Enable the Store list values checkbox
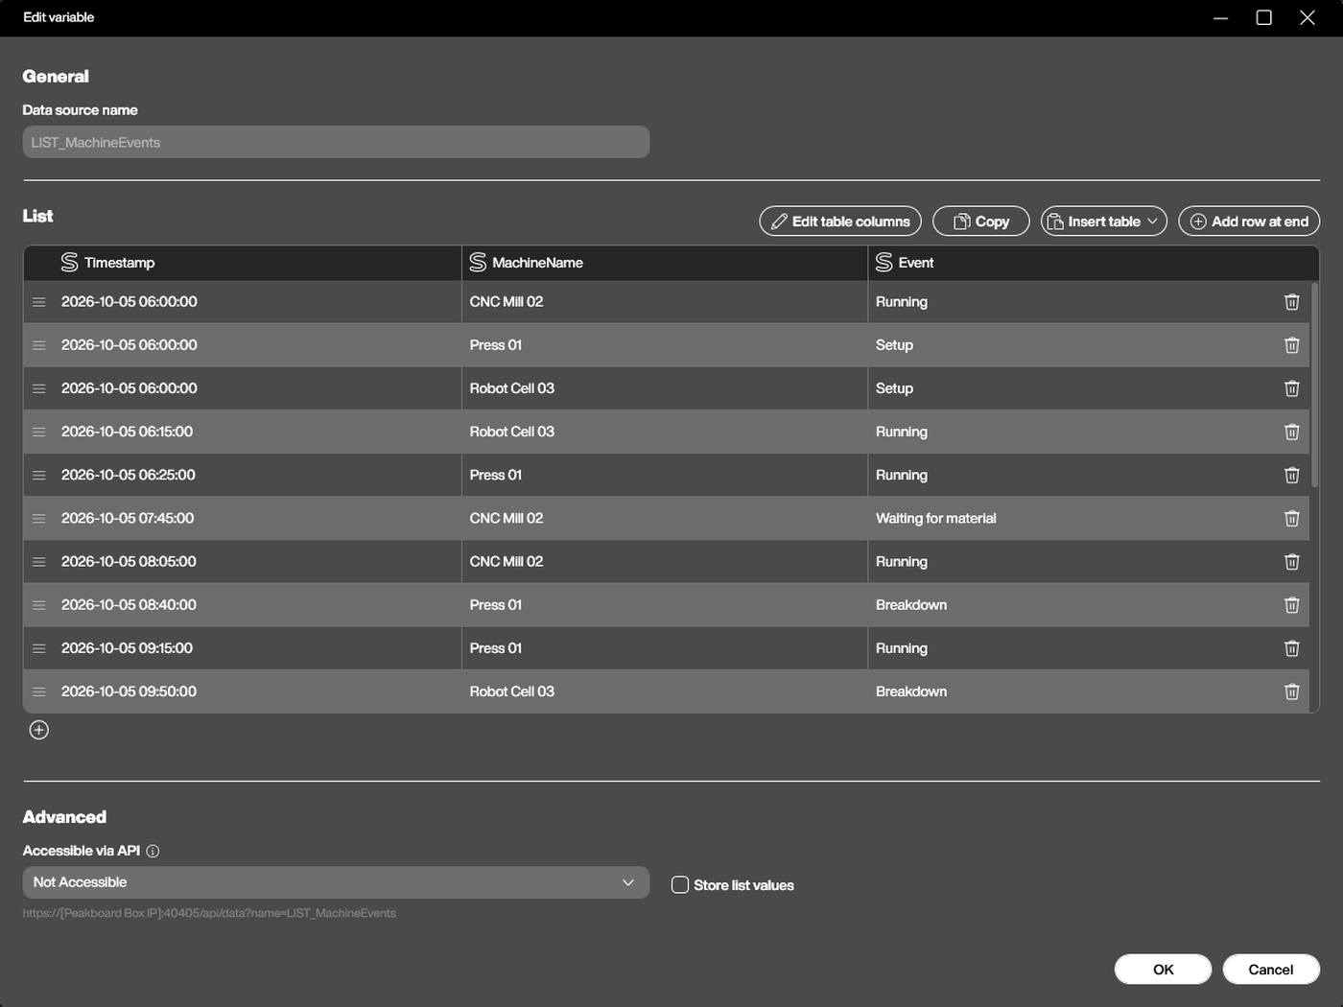This screenshot has width=1343, height=1007. click(x=680, y=885)
